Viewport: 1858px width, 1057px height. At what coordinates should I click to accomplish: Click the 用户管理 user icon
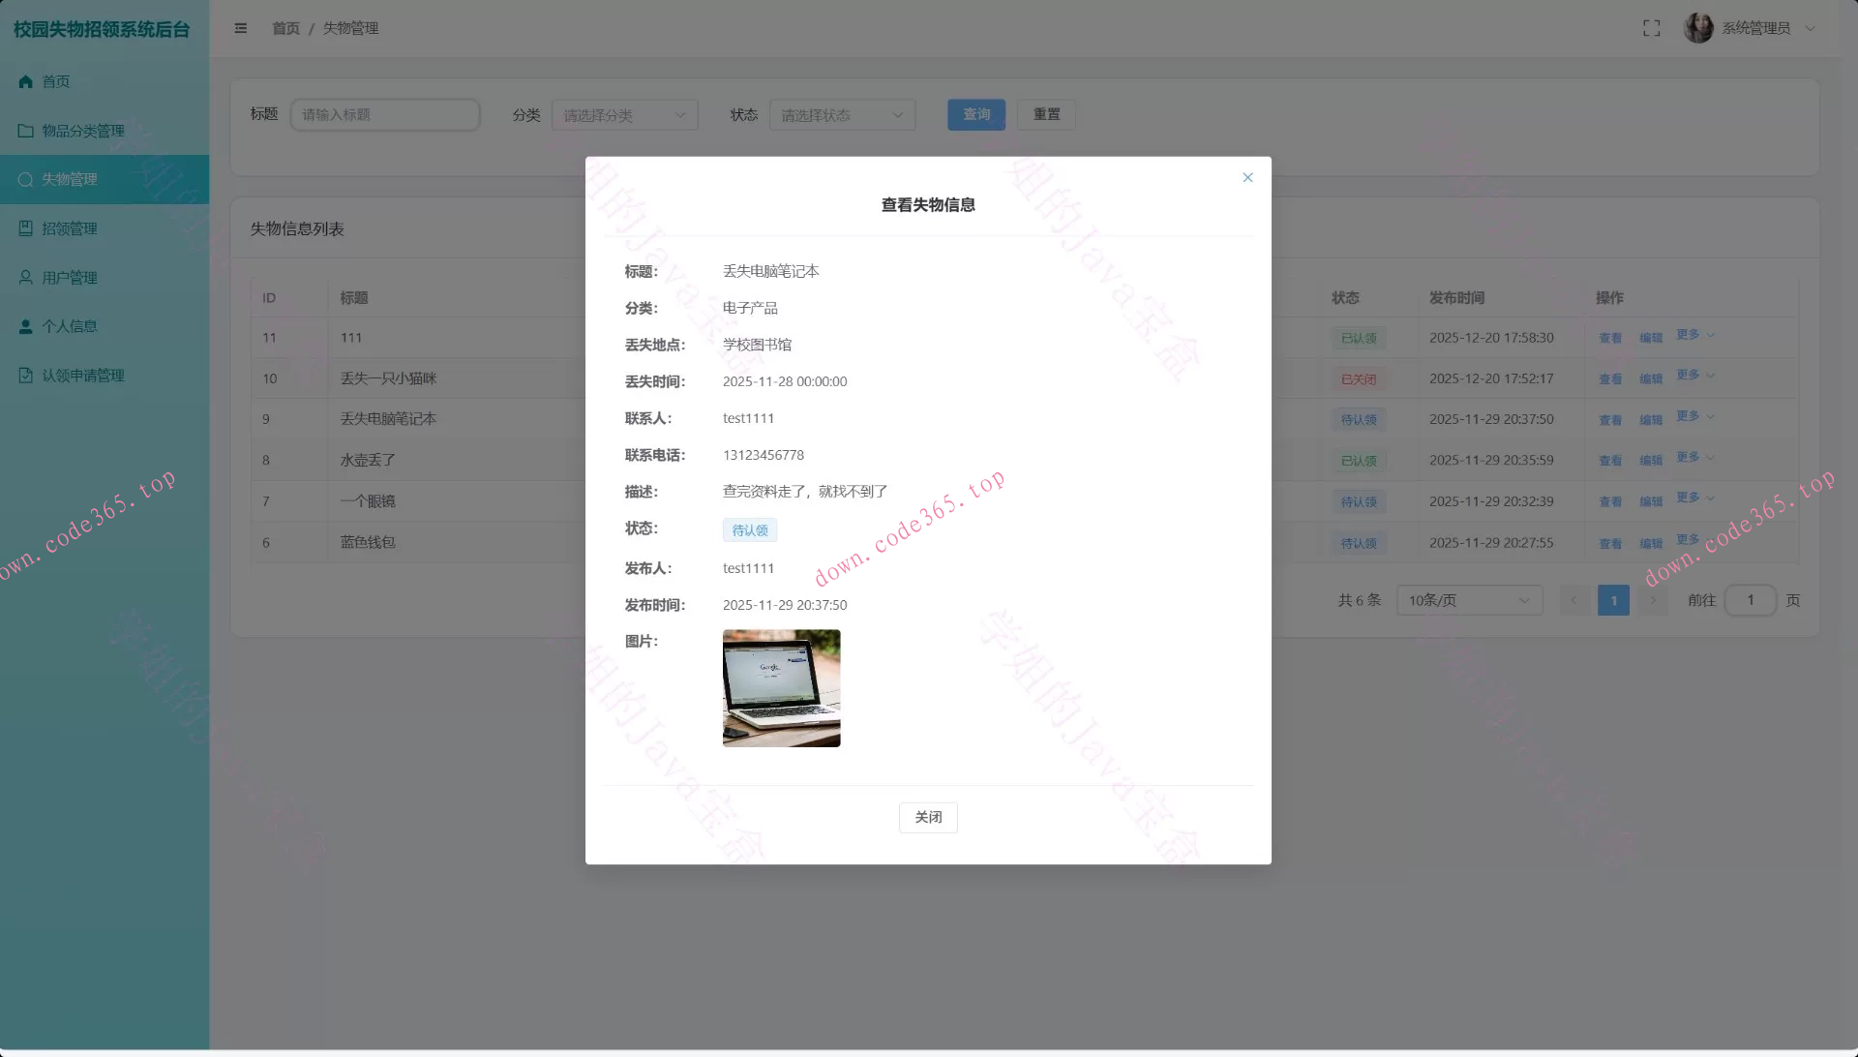click(25, 277)
